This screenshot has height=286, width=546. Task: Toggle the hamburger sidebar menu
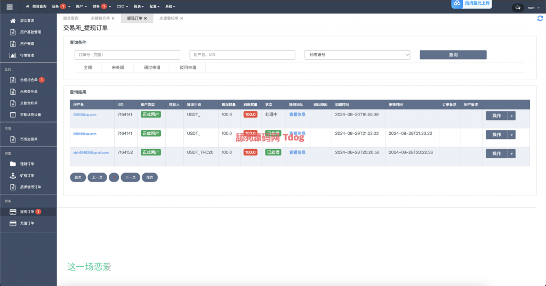click(9, 7)
